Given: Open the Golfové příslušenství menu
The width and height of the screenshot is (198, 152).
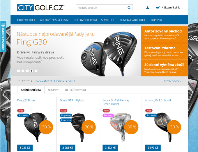Looking at the screenshot, I should 54,20.
